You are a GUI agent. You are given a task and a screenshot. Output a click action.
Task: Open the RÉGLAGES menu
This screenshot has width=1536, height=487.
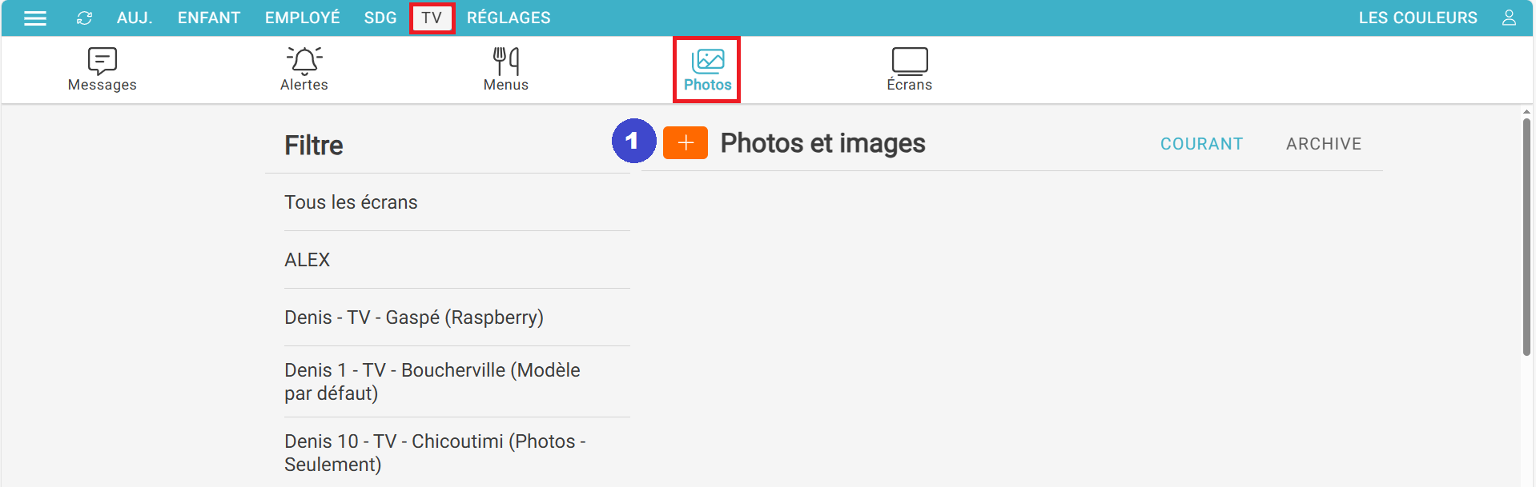[509, 18]
